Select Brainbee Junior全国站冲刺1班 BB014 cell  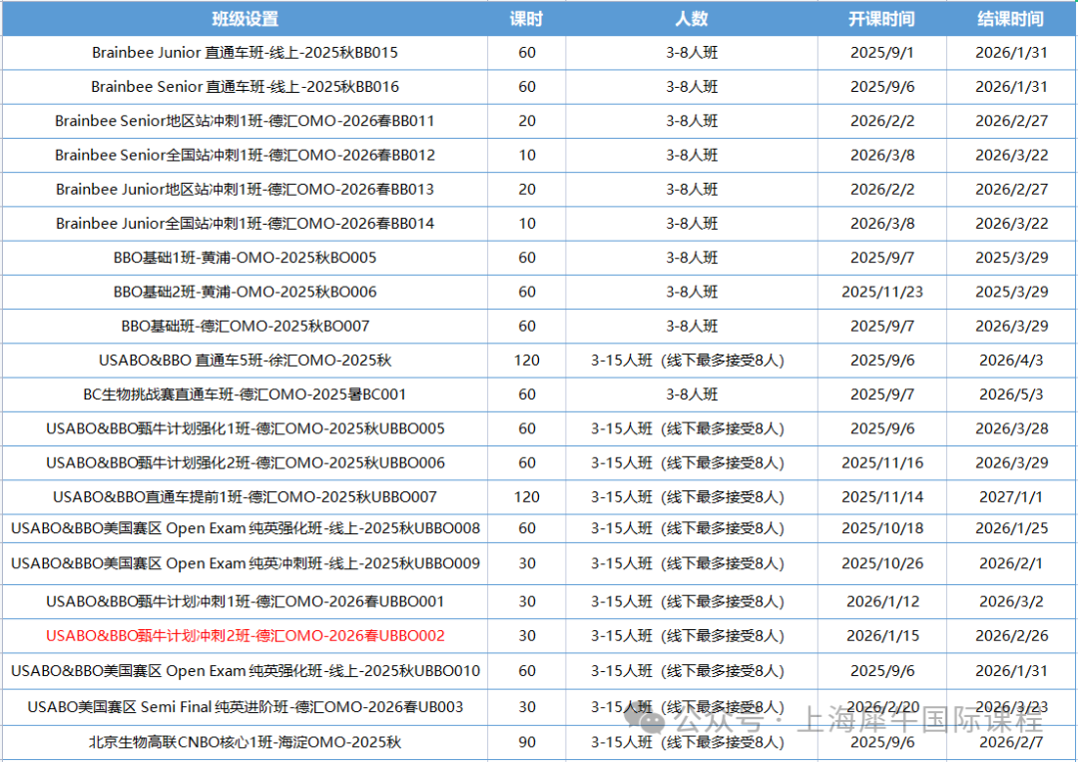245,224
